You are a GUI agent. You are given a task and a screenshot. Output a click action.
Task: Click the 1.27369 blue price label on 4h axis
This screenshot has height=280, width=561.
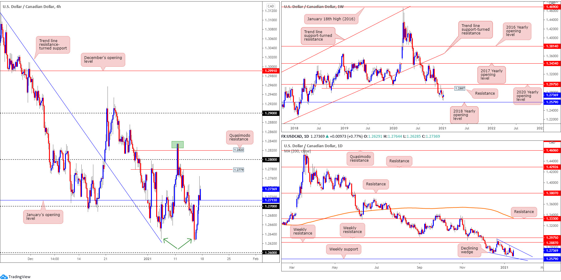tap(271, 189)
